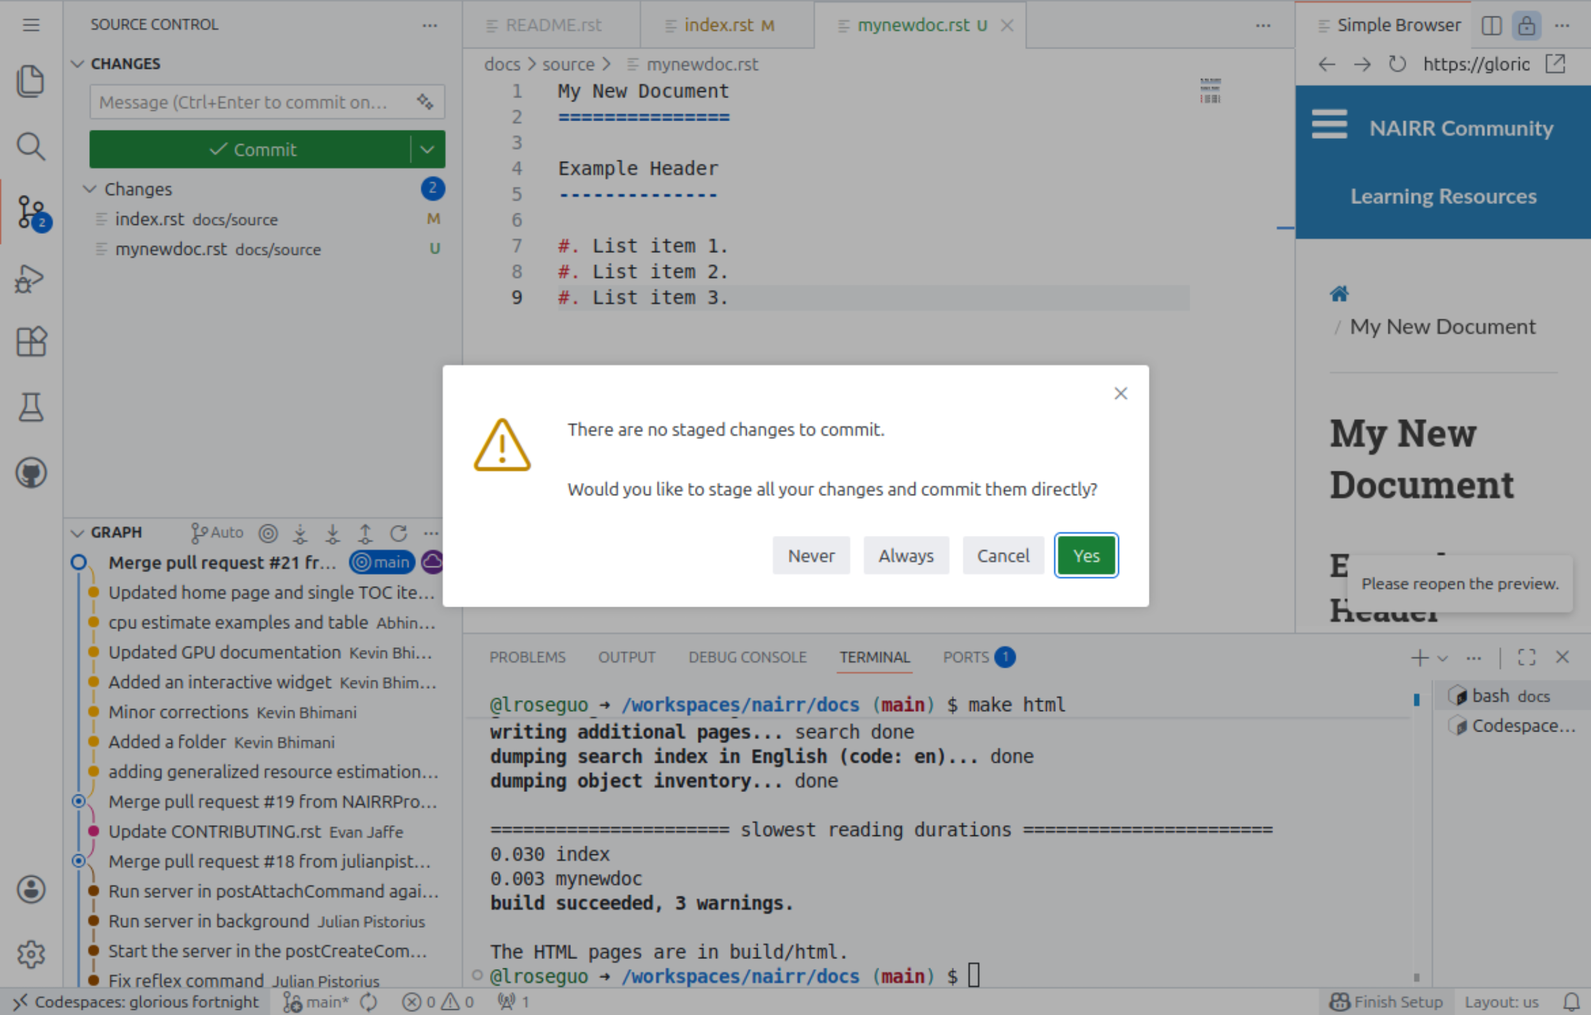Open graph more actions ellipsis
The height and width of the screenshot is (1015, 1591).
click(x=431, y=533)
